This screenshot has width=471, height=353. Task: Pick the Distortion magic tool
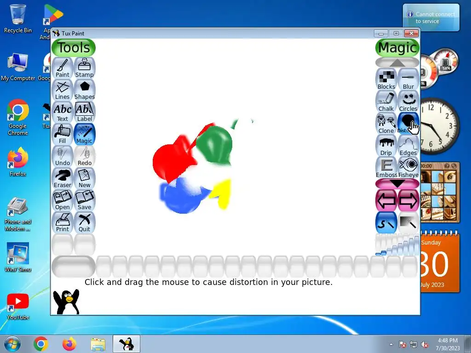tap(408, 123)
